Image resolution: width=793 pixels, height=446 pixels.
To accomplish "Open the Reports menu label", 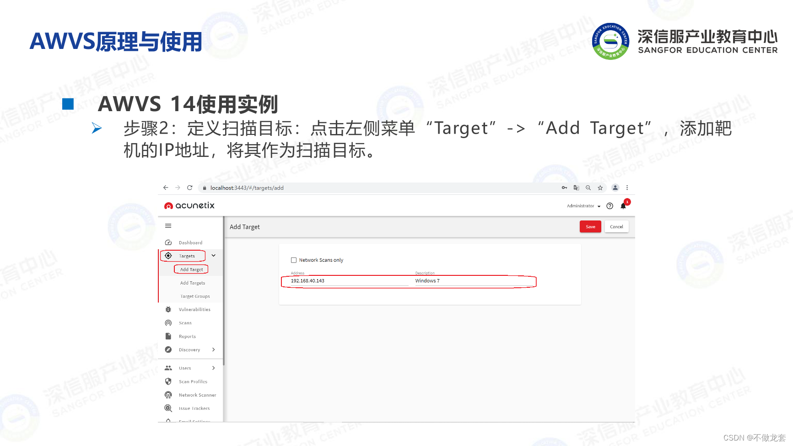I will (187, 337).
